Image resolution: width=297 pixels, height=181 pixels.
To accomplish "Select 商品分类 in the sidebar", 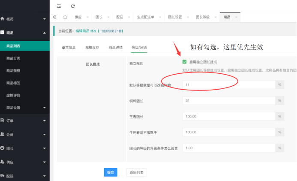I will [x=13, y=58].
